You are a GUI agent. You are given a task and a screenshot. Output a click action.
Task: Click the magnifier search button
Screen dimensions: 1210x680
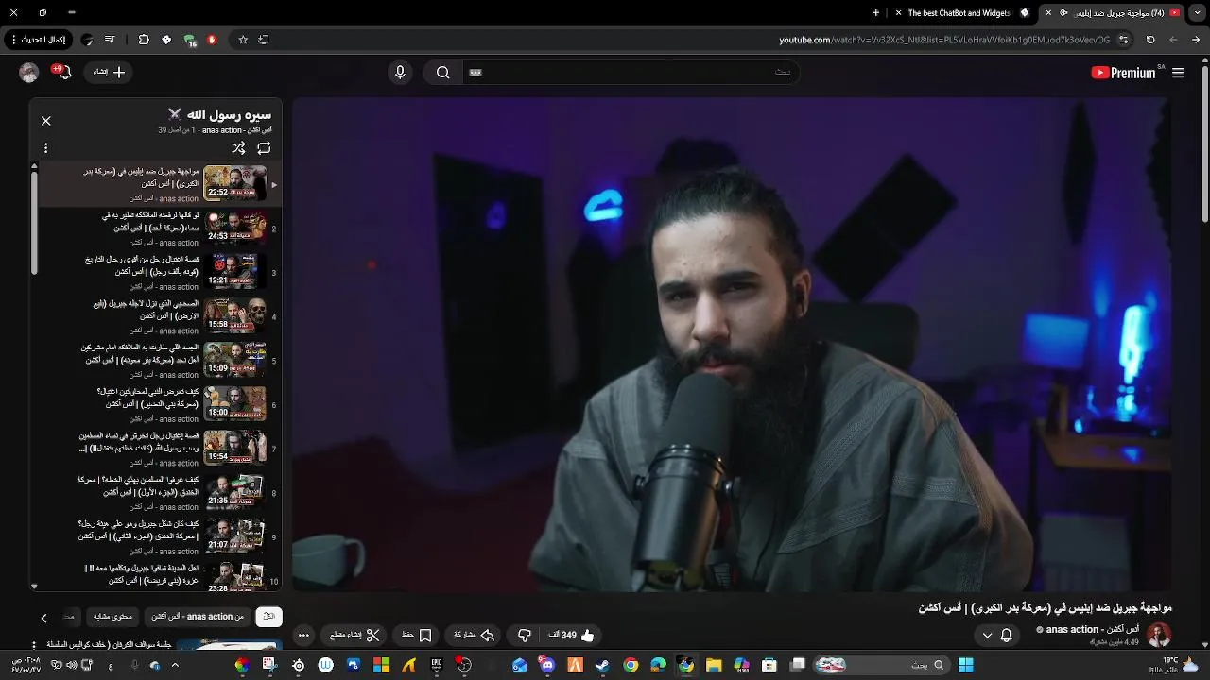442,73
